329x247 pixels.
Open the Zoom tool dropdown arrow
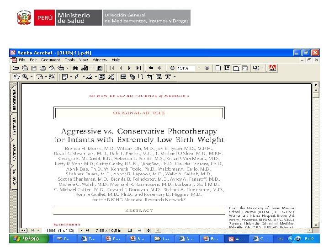[x=32, y=77]
